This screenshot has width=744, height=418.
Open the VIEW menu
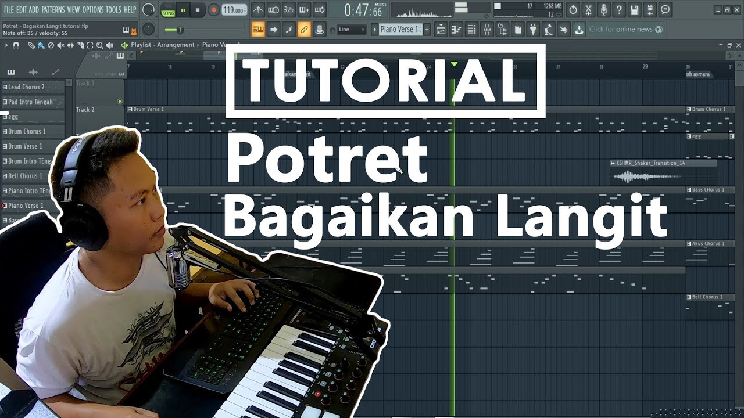pos(73,10)
